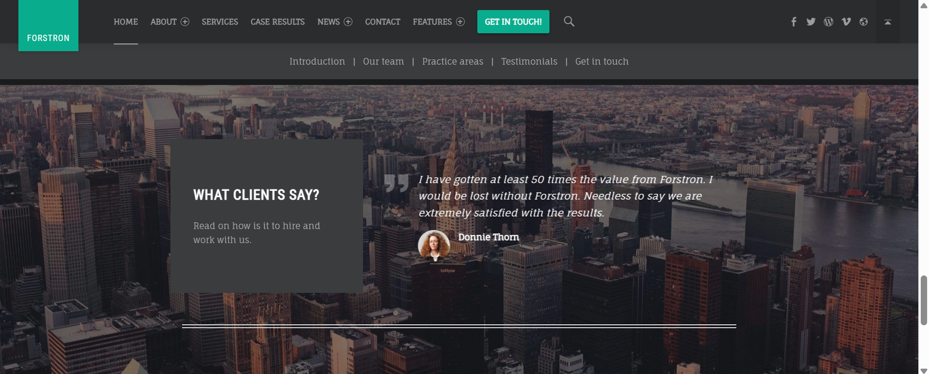929x374 pixels.
Task: Open the search magnifier icon
Action: click(569, 21)
